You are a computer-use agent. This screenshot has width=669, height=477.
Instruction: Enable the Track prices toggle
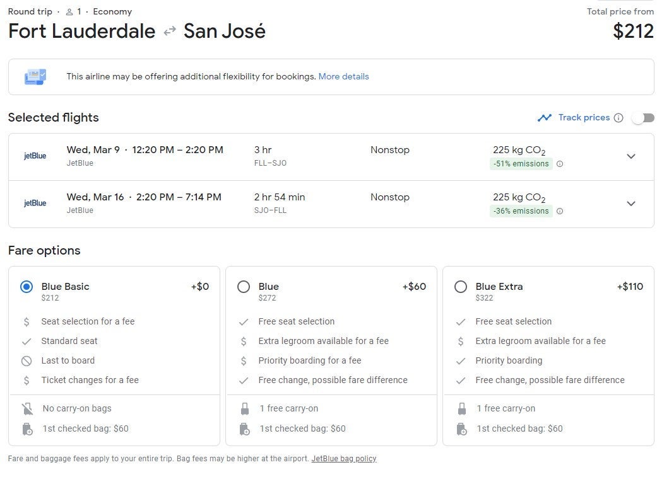click(x=644, y=118)
